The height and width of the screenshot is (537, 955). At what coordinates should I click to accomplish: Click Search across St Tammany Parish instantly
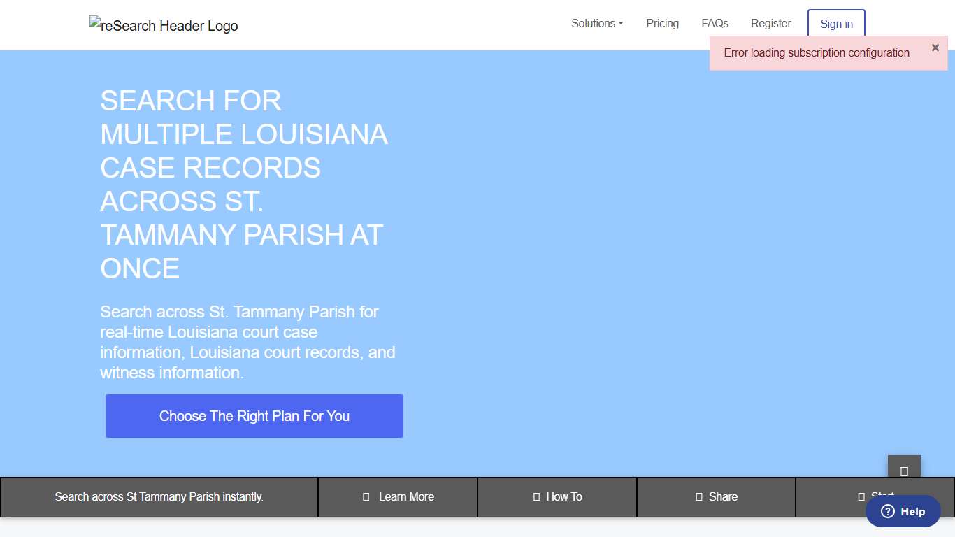159,496
